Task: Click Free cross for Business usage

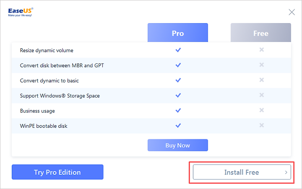Action: tap(262, 110)
